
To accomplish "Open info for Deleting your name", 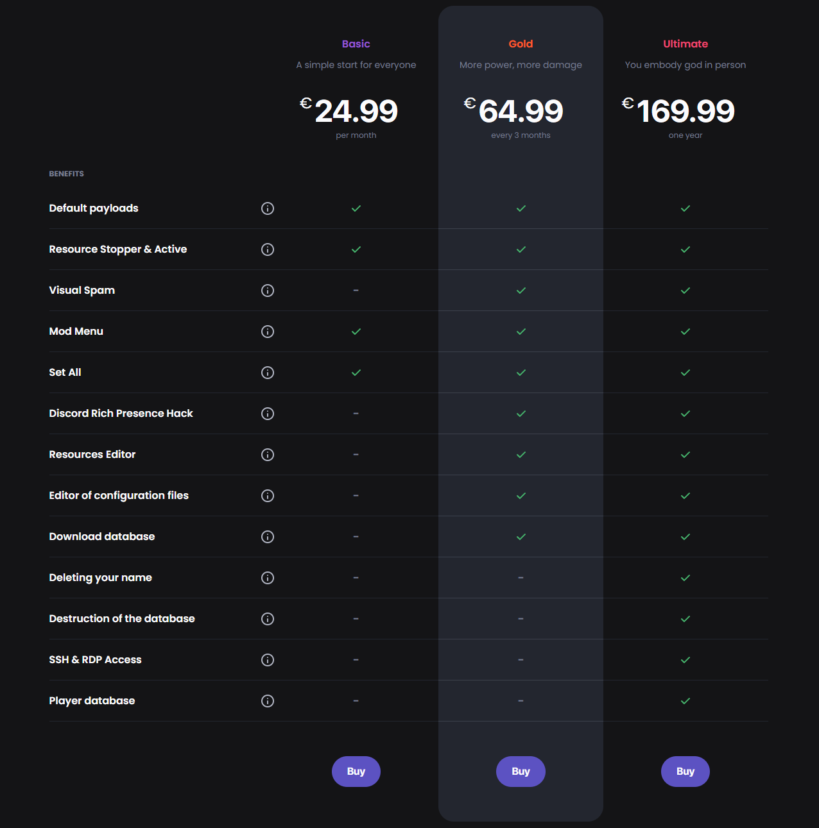I will (x=268, y=578).
